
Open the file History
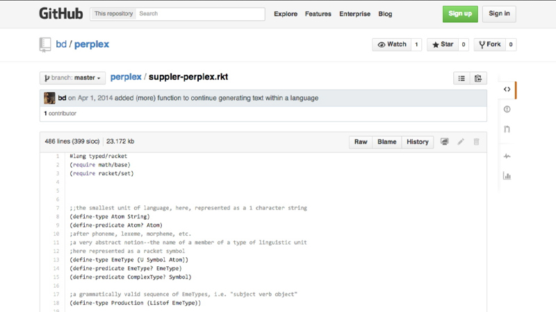(x=418, y=142)
